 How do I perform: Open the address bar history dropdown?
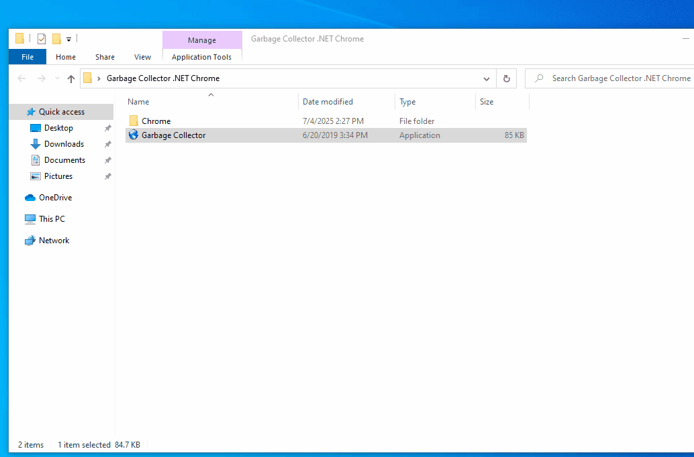pyautogui.click(x=487, y=78)
